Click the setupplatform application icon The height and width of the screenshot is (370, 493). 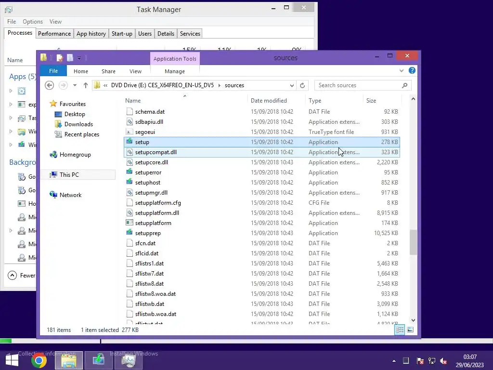click(x=129, y=223)
